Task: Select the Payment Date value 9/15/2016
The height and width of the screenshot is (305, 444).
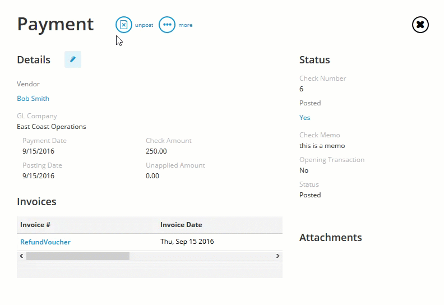Action: pyautogui.click(x=38, y=151)
